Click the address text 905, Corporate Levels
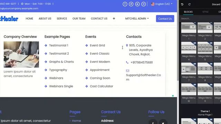The height and width of the screenshot is (124, 221). click(141, 50)
